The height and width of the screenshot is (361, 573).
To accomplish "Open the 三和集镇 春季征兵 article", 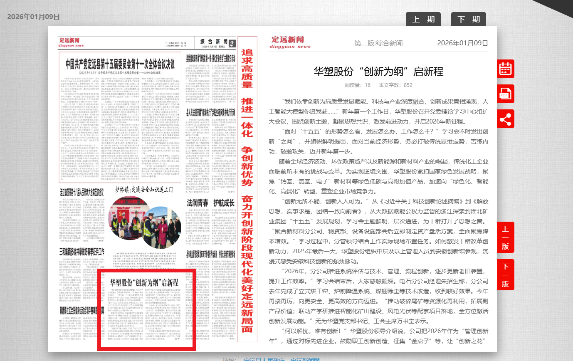I will pyautogui.click(x=81, y=252).
